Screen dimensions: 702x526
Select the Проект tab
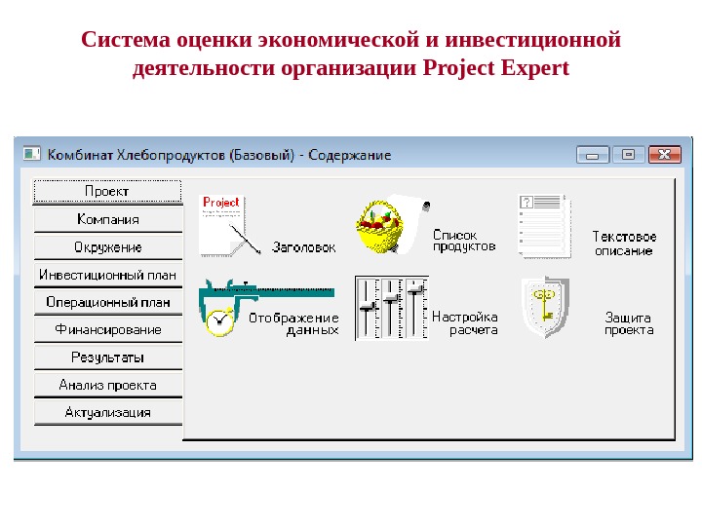pyautogui.click(x=107, y=192)
